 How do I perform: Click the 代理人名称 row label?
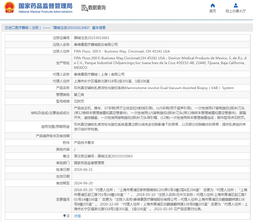(x=61, y=74)
